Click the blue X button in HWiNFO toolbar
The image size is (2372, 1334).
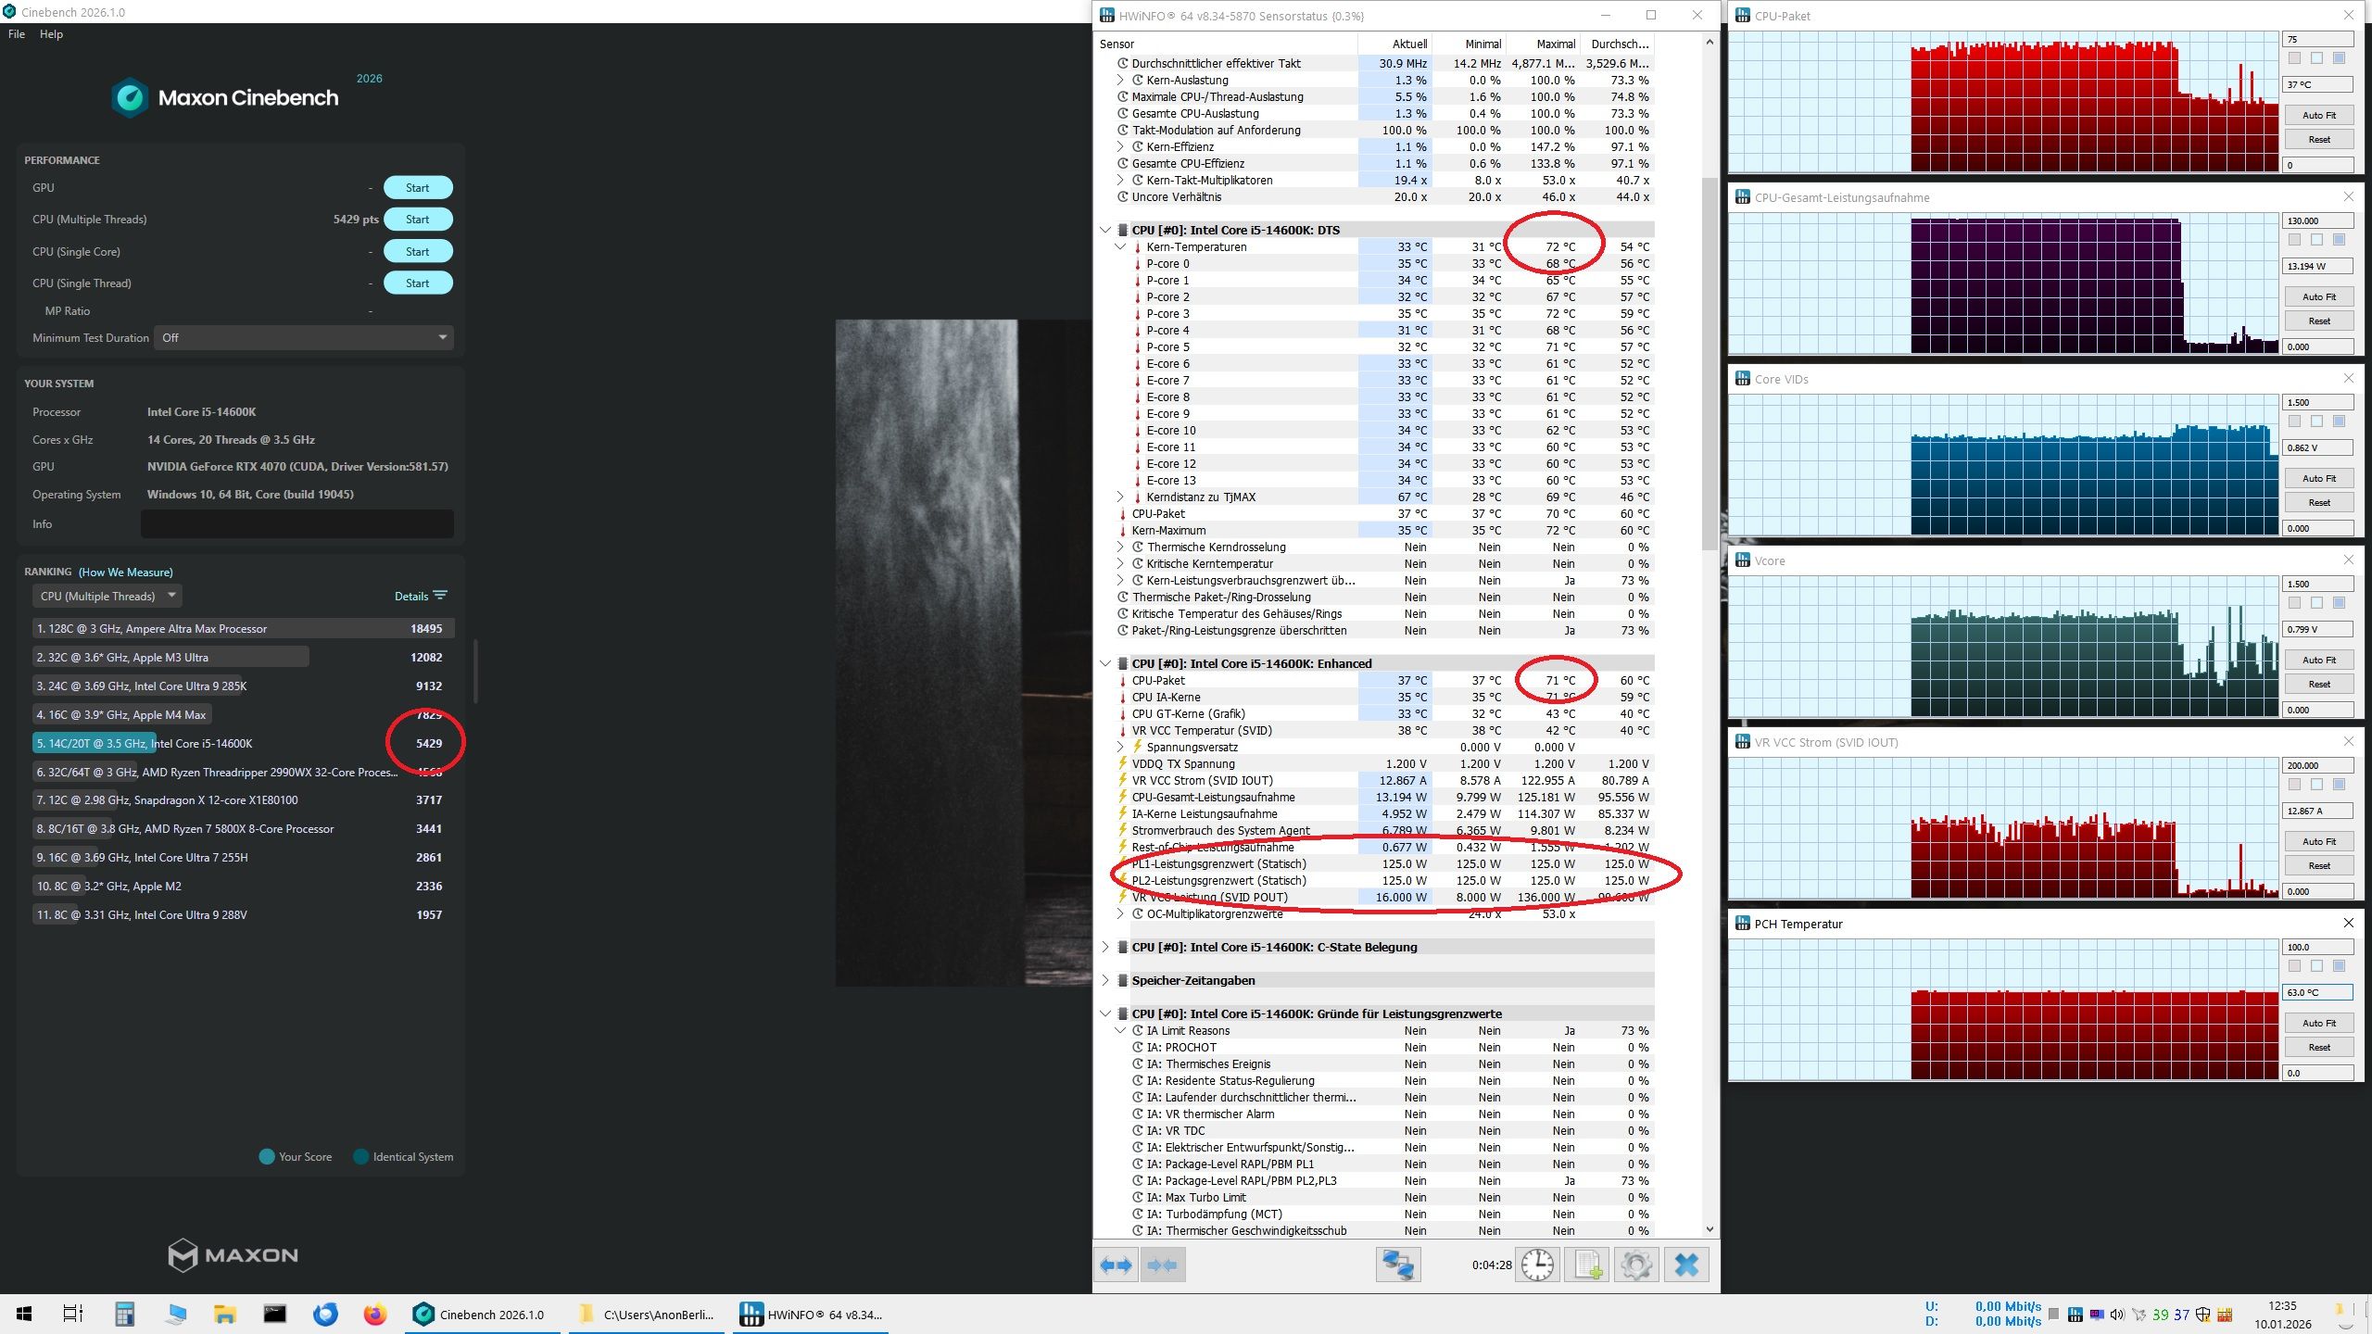[1686, 1265]
